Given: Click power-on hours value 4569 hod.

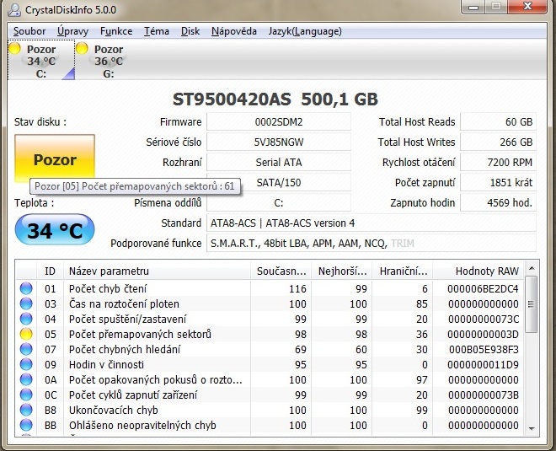Looking at the screenshot, I should pos(498,203).
